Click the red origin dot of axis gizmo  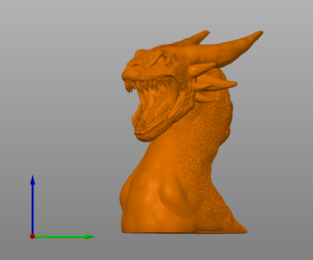(33, 236)
